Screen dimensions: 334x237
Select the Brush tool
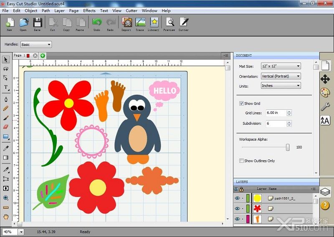6,118
